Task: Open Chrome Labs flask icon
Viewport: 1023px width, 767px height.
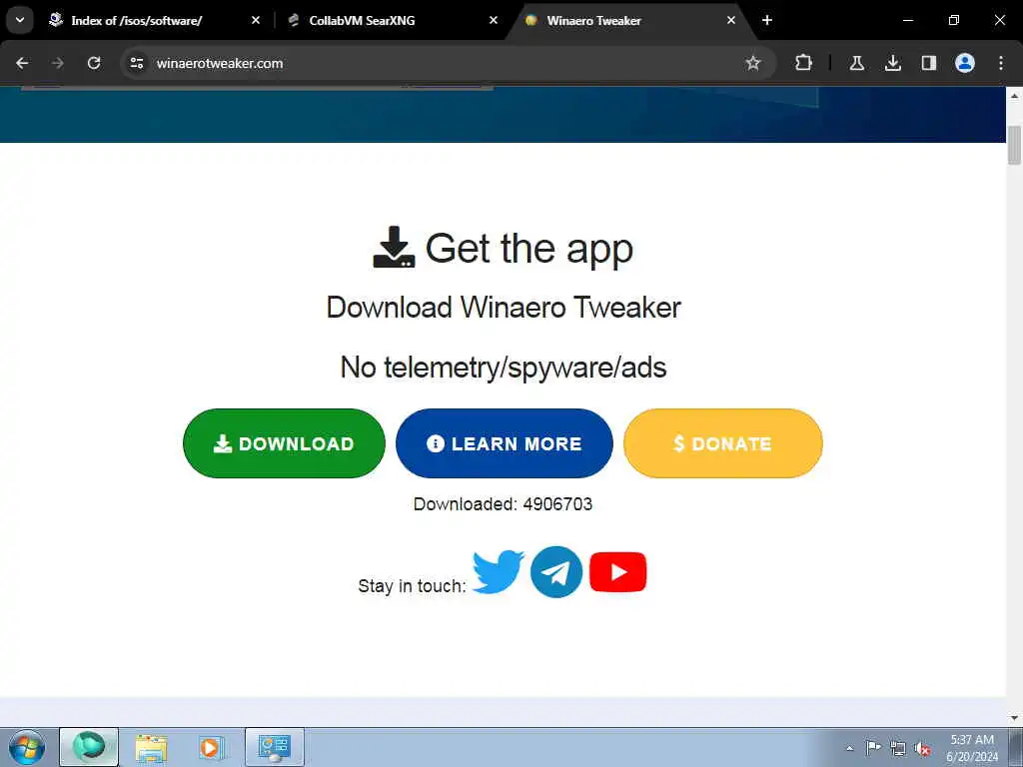Action: coord(856,63)
